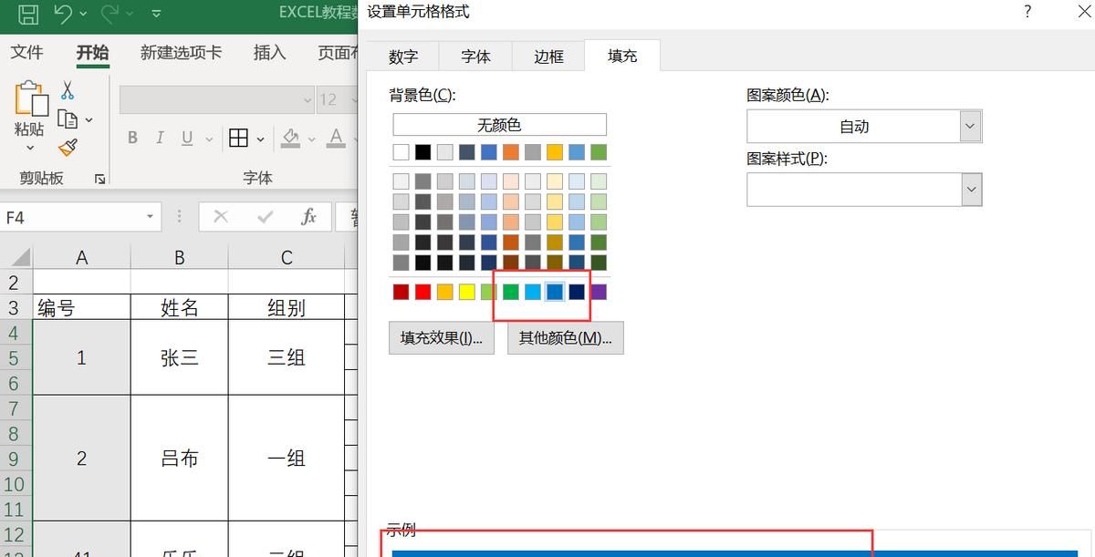Click cell B5 containing 张三
1095x557 pixels.
point(179,357)
